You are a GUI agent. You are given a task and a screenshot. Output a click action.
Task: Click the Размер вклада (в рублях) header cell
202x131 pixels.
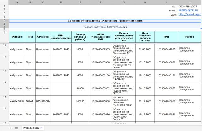tap(80, 37)
